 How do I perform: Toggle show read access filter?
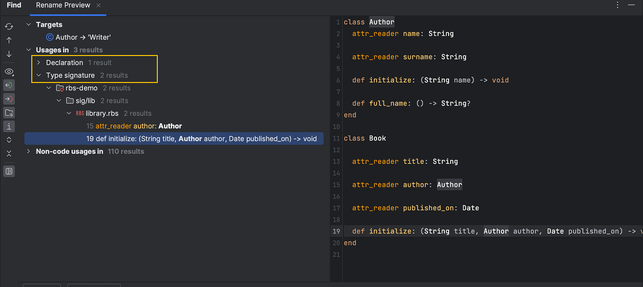(9, 85)
